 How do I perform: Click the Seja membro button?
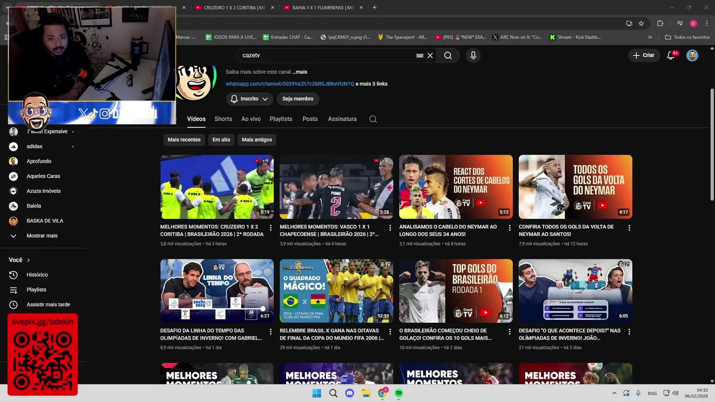(298, 99)
